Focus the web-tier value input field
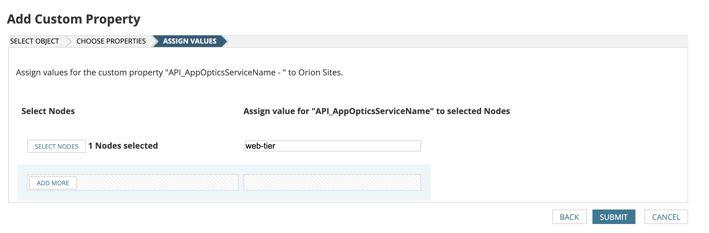The image size is (709, 233). [332, 146]
